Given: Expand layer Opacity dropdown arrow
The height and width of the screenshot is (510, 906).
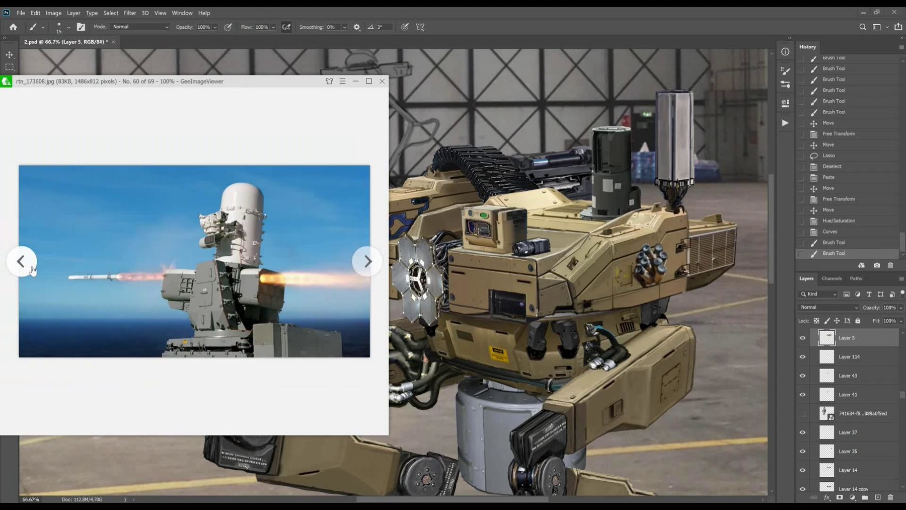Looking at the screenshot, I should point(901,308).
